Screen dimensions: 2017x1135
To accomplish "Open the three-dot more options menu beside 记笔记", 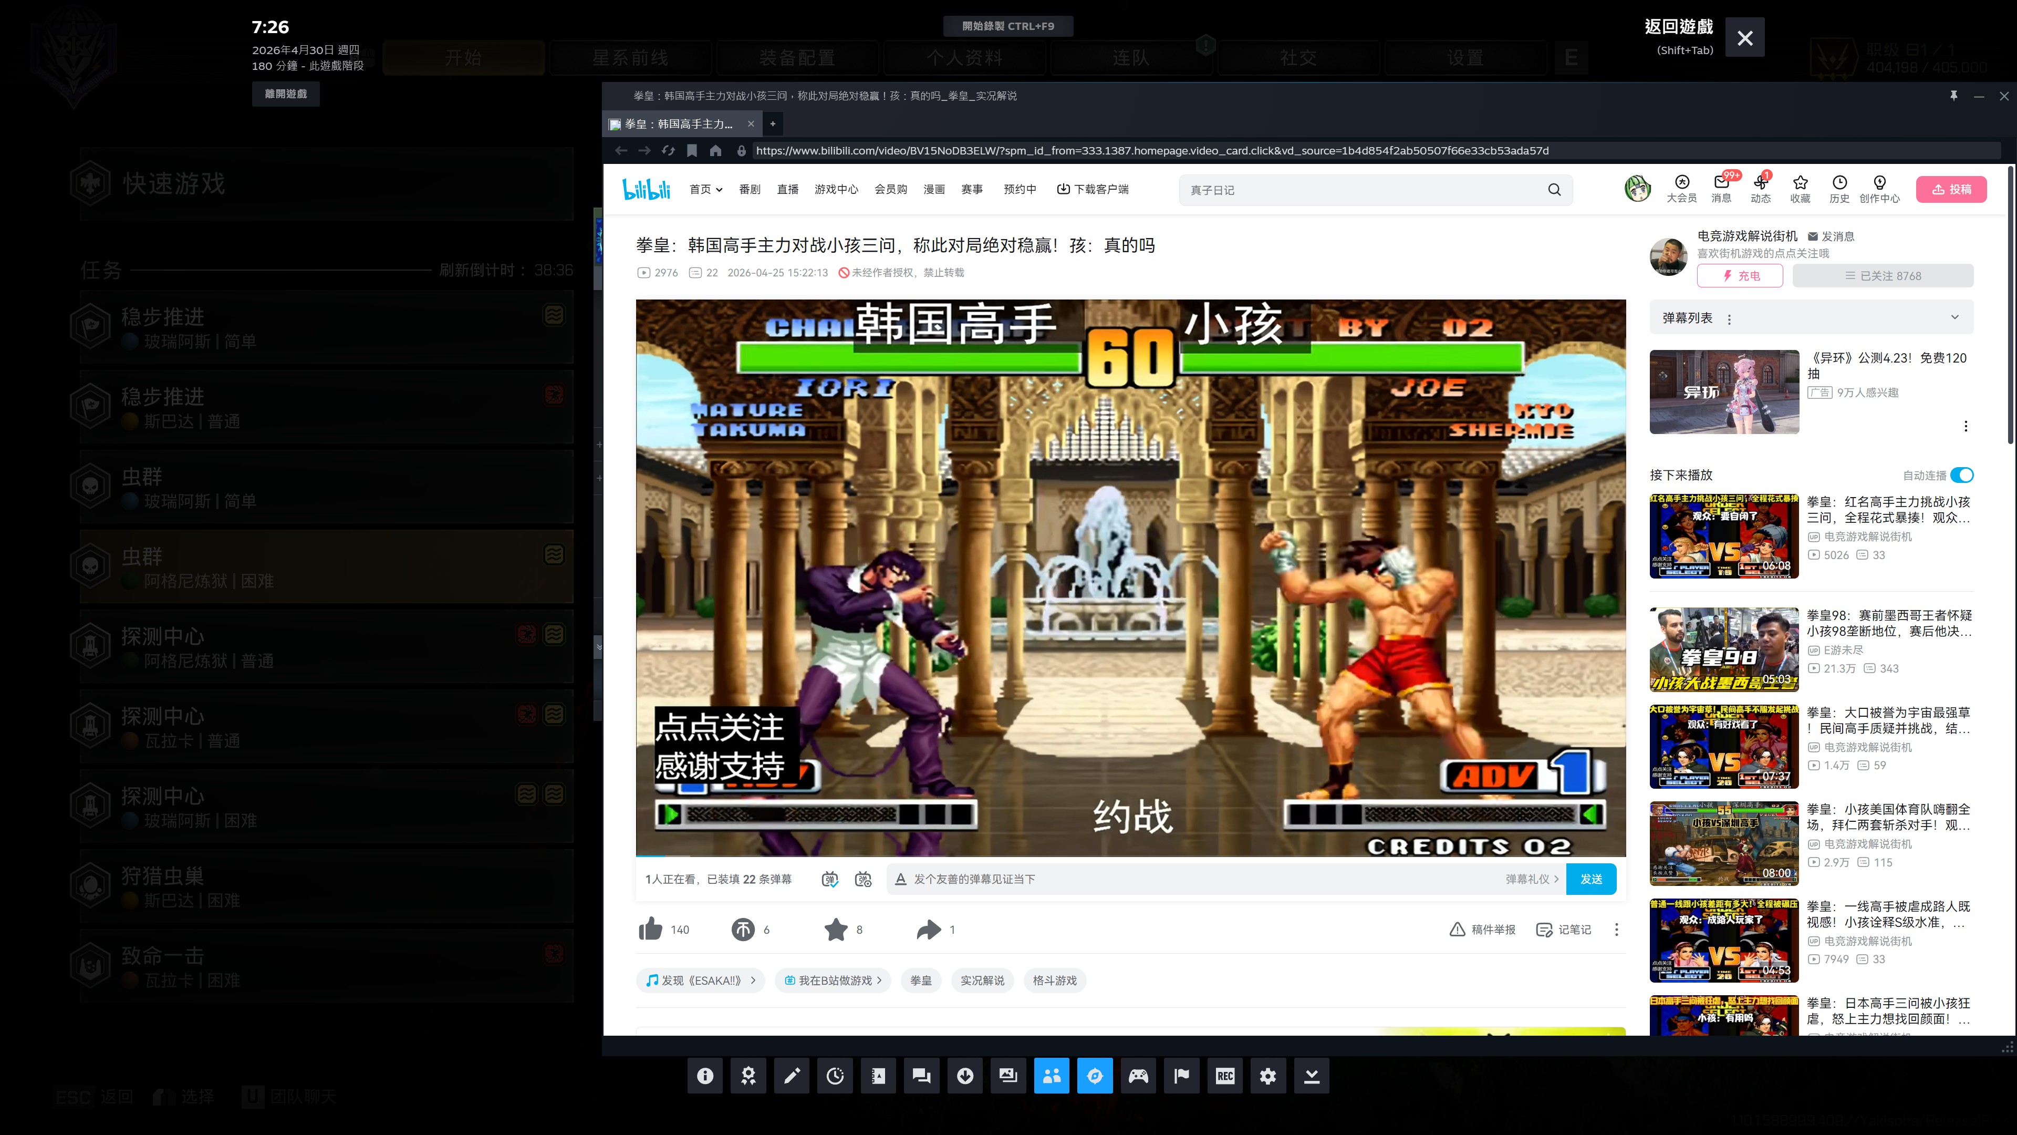I will click(1616, 930).
